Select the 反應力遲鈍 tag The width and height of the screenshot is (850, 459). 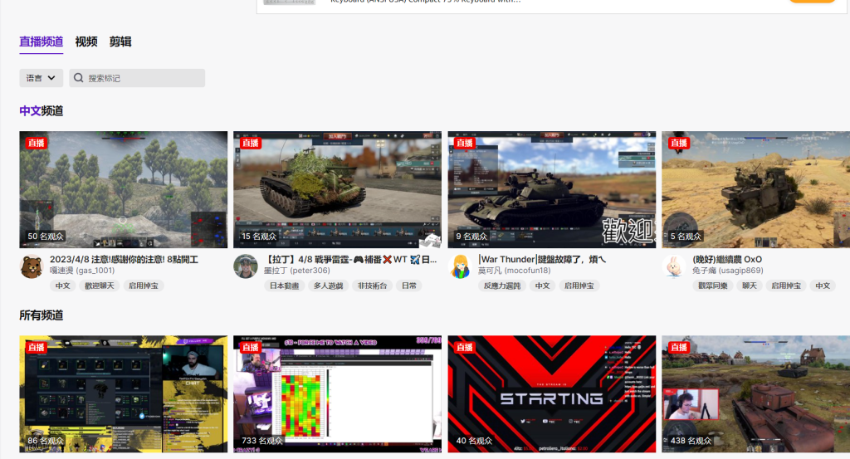point(502,286)
